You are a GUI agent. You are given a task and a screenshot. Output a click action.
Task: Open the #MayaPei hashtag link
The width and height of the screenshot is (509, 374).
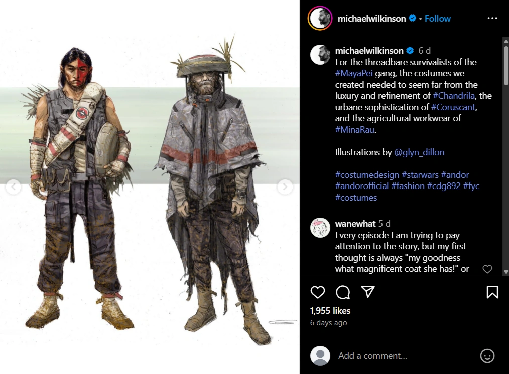(354, 73)
